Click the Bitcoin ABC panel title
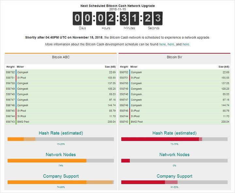The image size is (235, 193). [x=61, y=57]
